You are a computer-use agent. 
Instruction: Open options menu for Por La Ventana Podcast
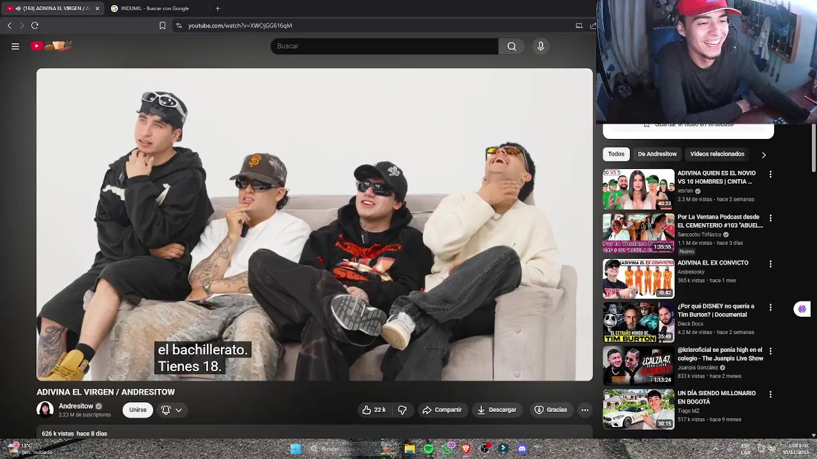tap(770, 218)
